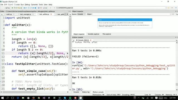
Task: Click the Continue execution debug icon
Action: click(x=33, y=8)
